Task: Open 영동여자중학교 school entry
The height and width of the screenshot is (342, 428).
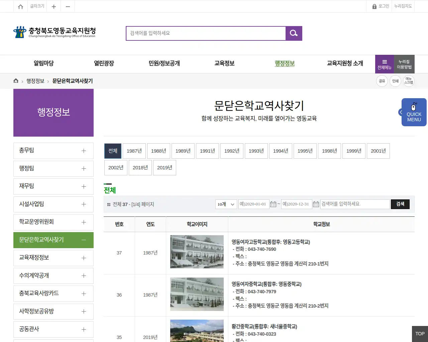Action: click(266, 284)
